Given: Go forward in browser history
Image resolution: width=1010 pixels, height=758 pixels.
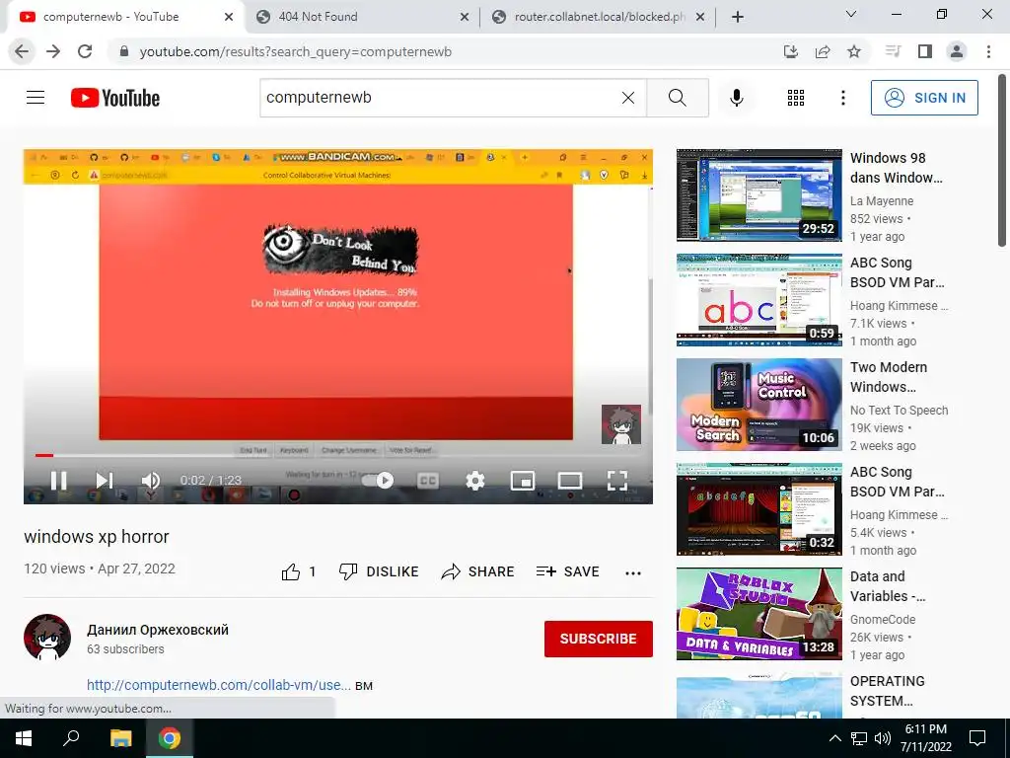Looking at the screenshot, I should coord(53,51).
